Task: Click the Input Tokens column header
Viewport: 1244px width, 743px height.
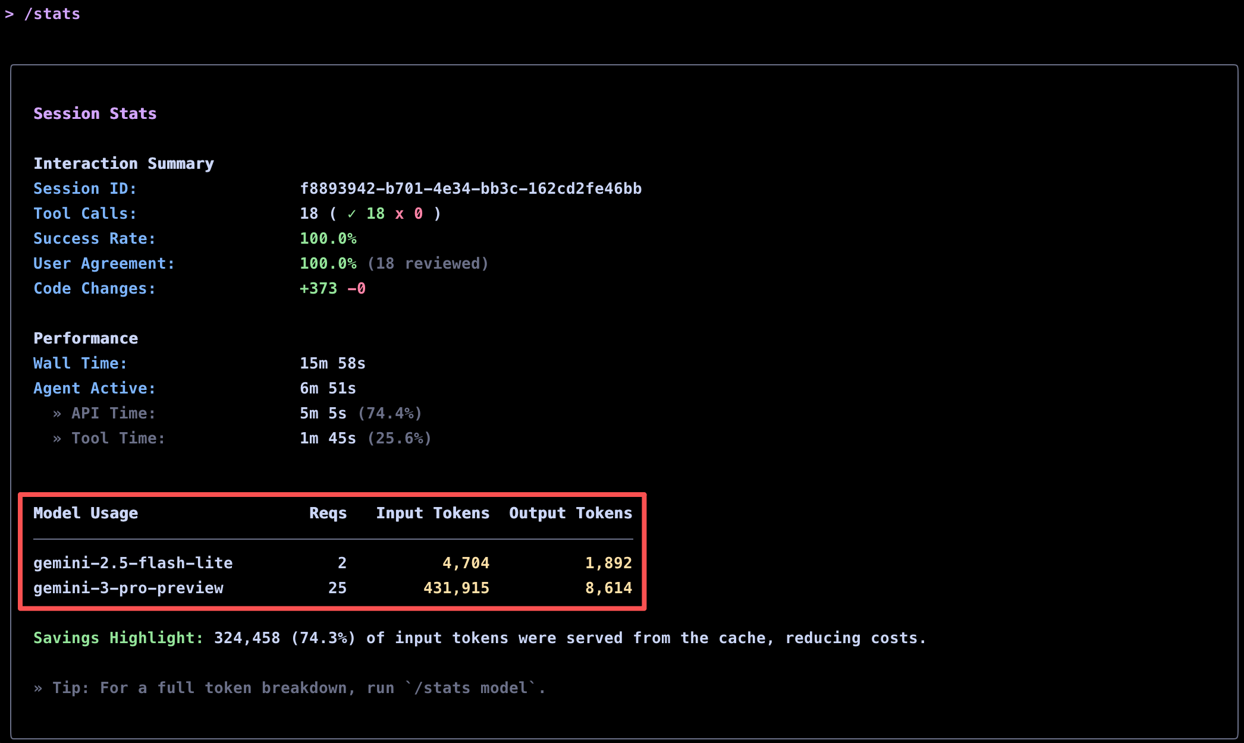Action: 432,513
